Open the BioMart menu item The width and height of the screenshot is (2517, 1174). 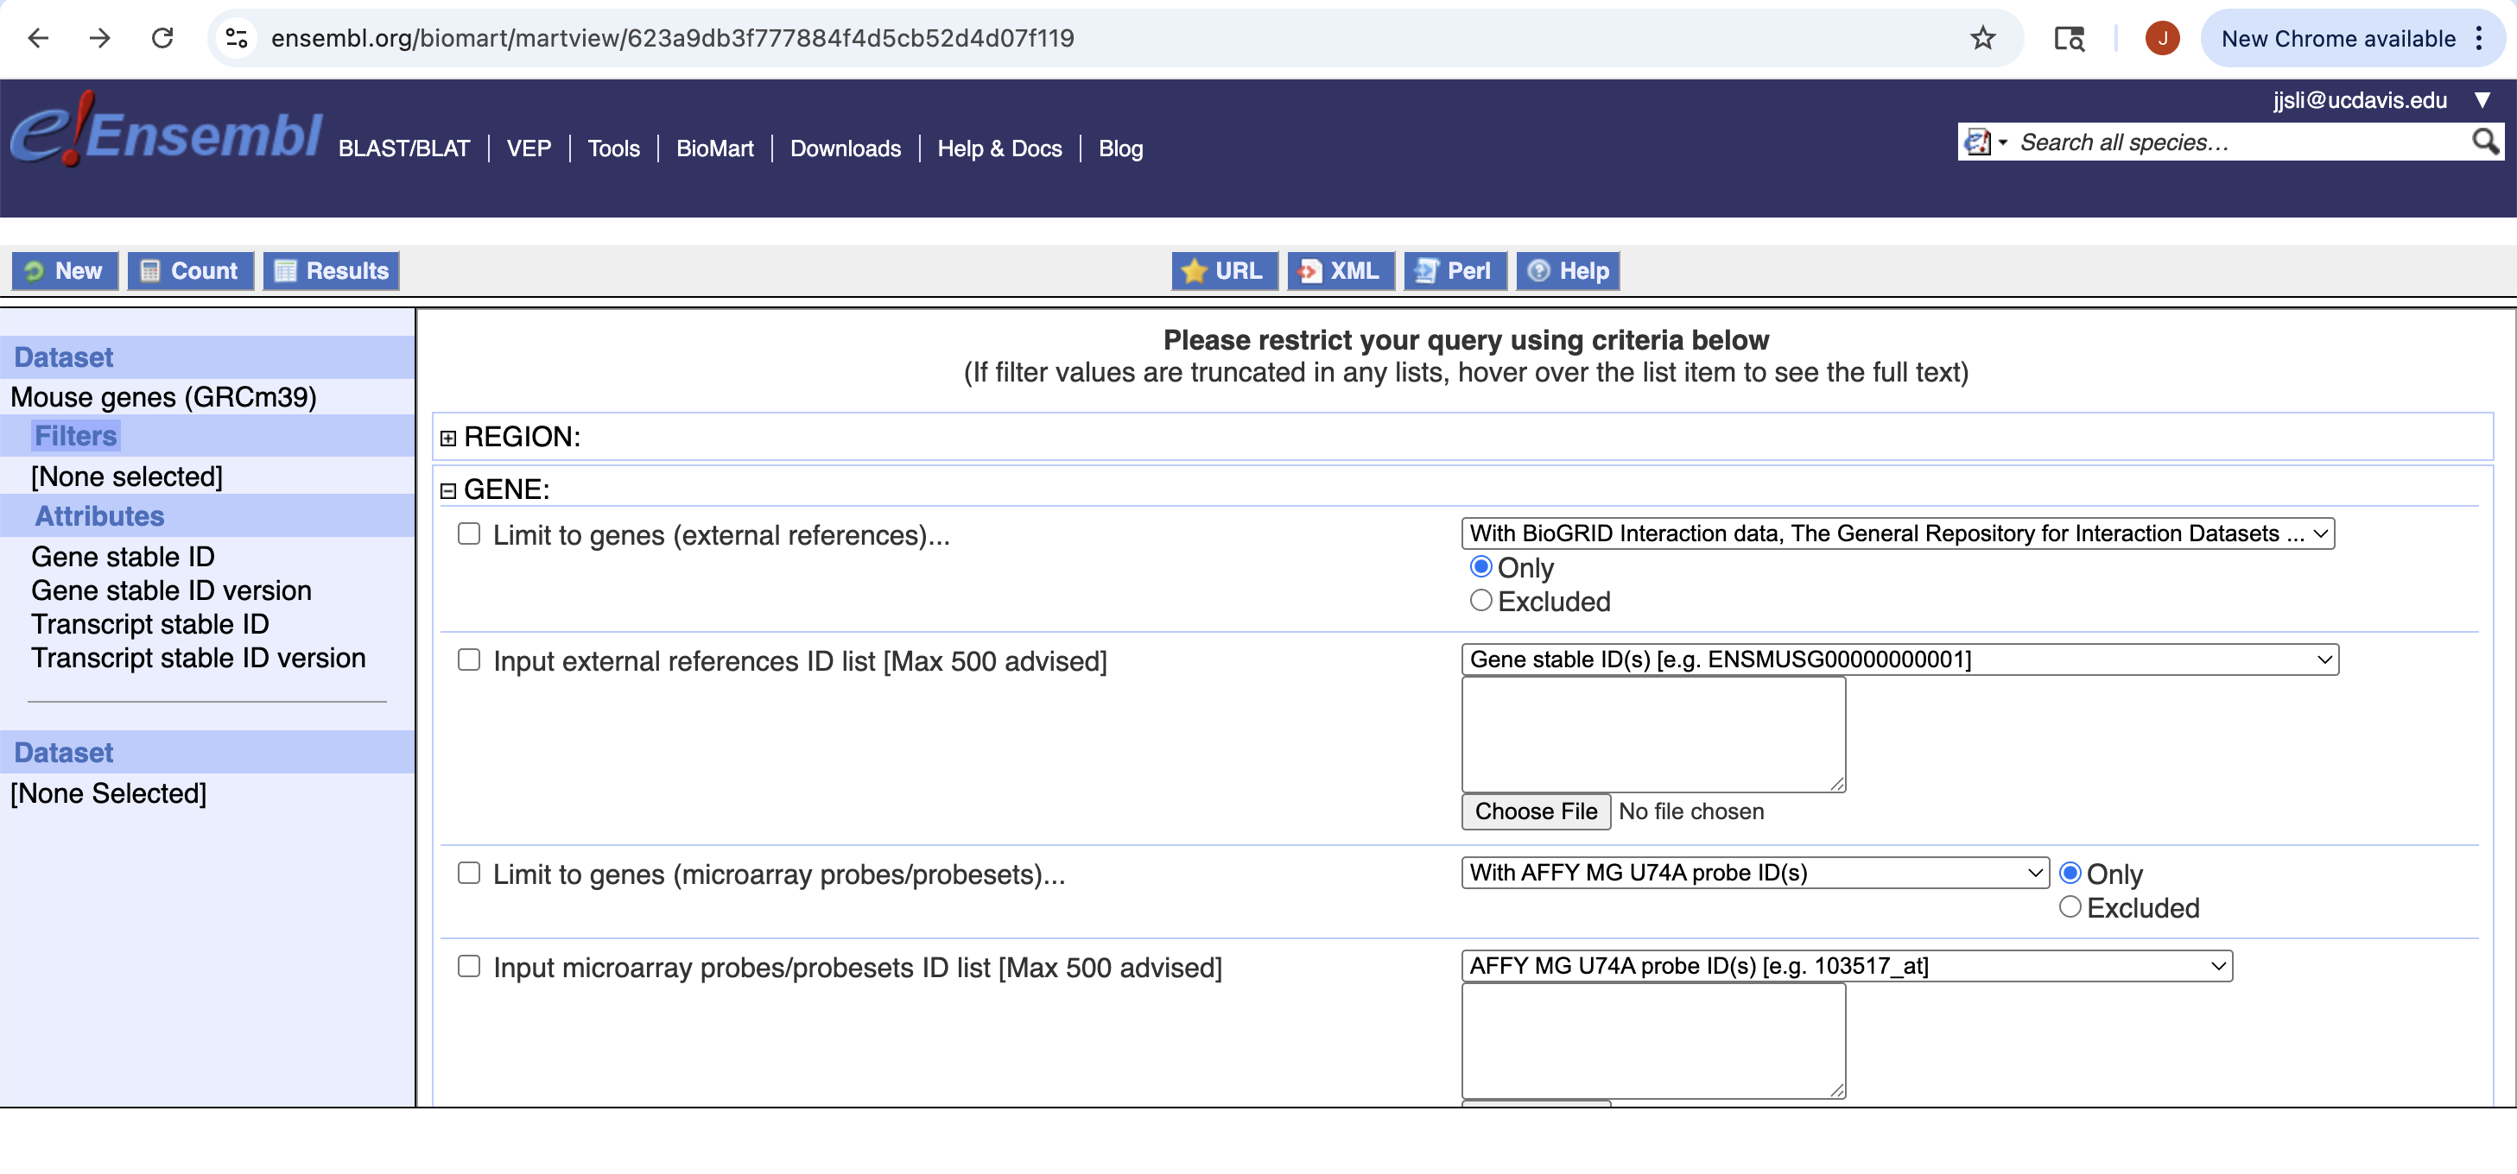coord(714,148)
